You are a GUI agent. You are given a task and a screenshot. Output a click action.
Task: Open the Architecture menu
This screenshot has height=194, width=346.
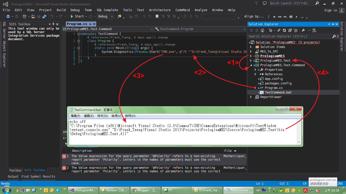(160, 10)
